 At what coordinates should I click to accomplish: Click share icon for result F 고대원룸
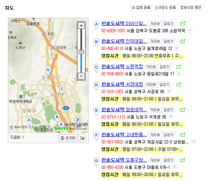point(183,135)
